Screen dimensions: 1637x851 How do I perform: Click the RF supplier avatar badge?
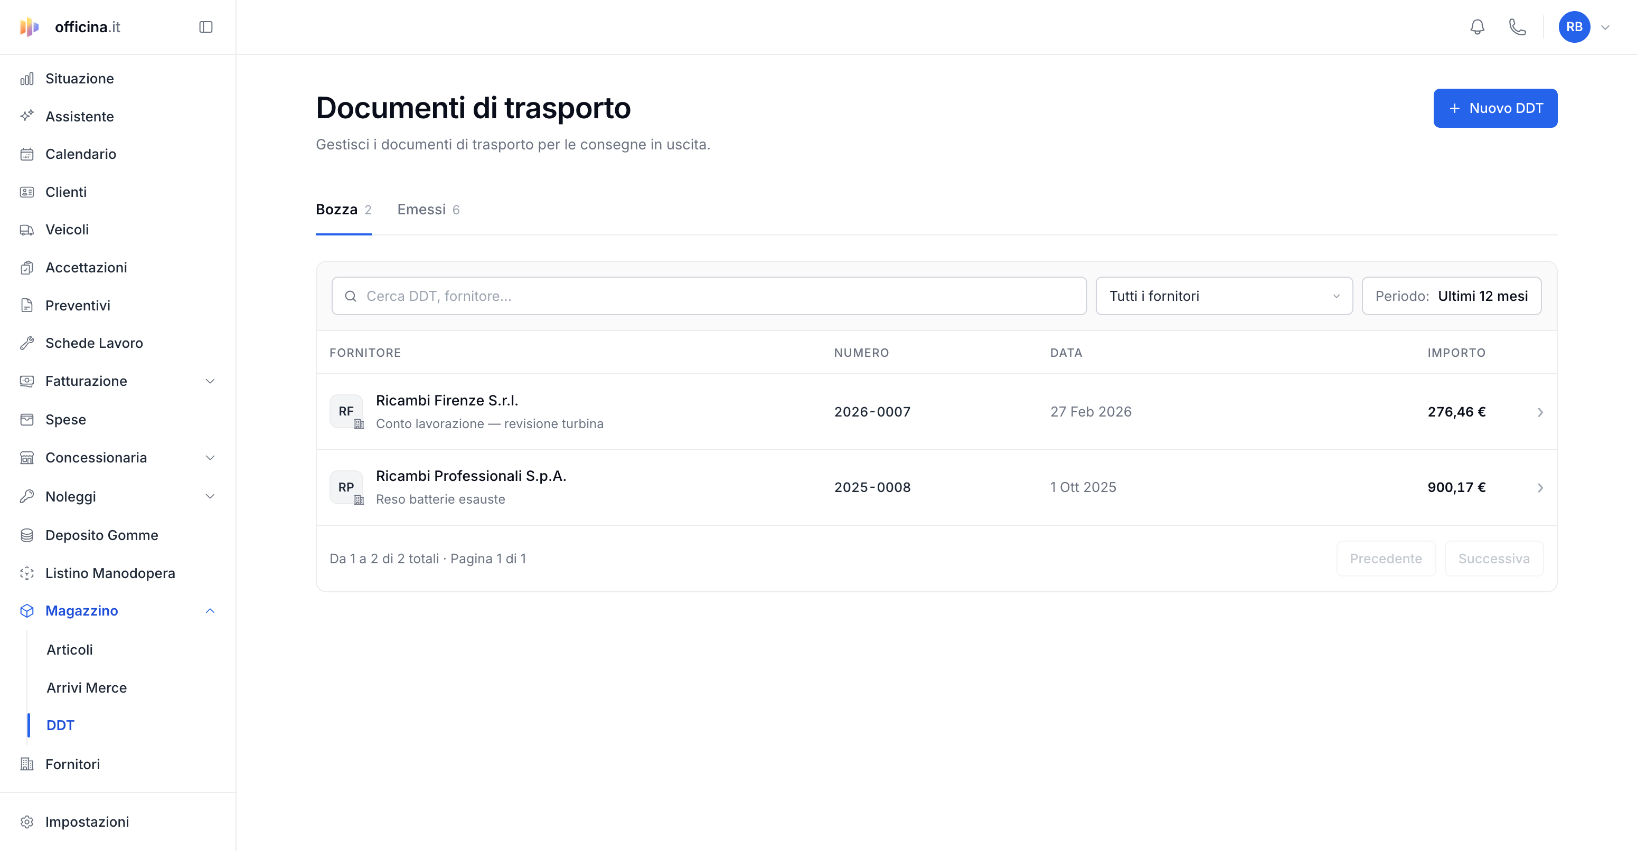pyautogui.click(x=346, y=412)
